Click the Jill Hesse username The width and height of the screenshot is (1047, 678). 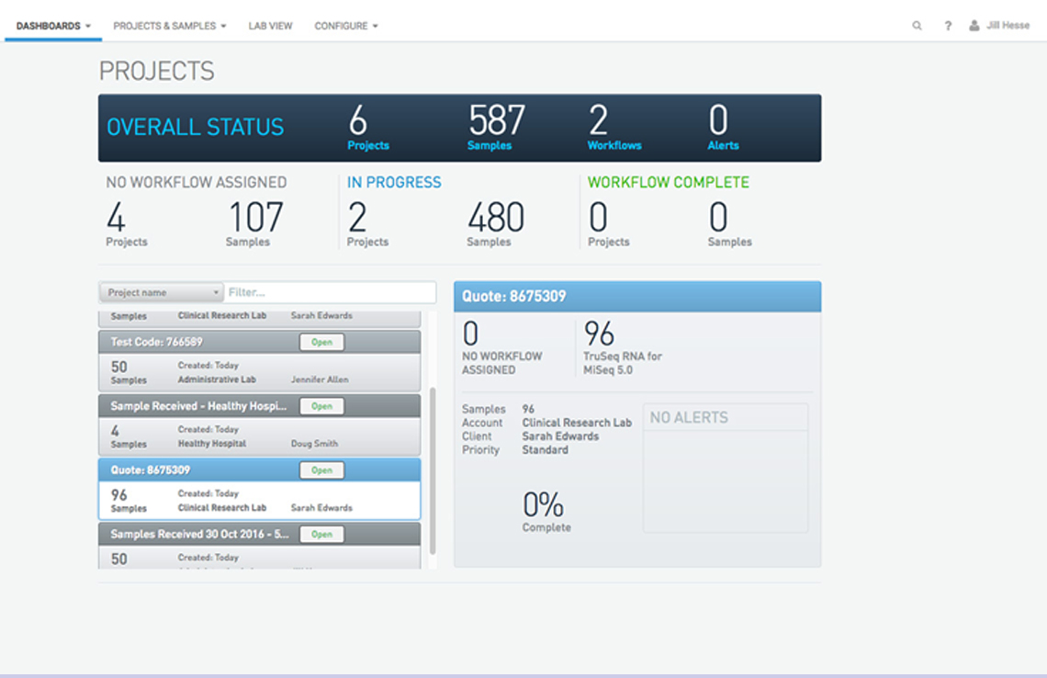1008,26
